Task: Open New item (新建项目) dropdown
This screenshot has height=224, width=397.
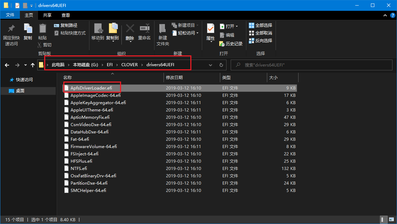Action: click(x=185, y=25)
